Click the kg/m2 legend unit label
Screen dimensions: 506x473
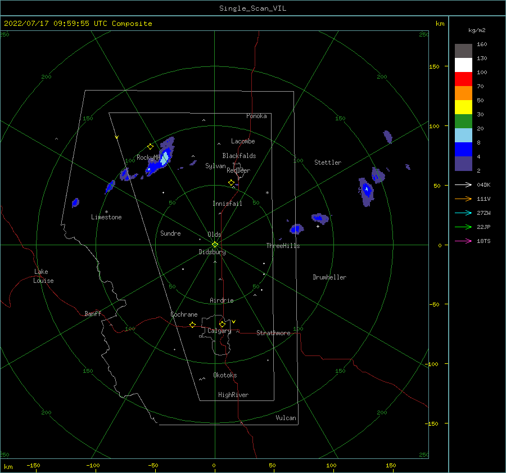pyautogui.click(x=477, y=30)
